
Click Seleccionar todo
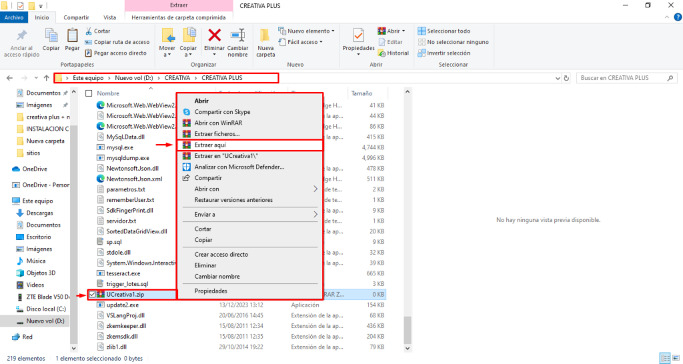click(x=444, y=31)
